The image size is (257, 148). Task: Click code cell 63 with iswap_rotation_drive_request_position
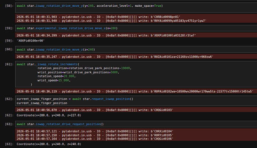coord(136,124)
